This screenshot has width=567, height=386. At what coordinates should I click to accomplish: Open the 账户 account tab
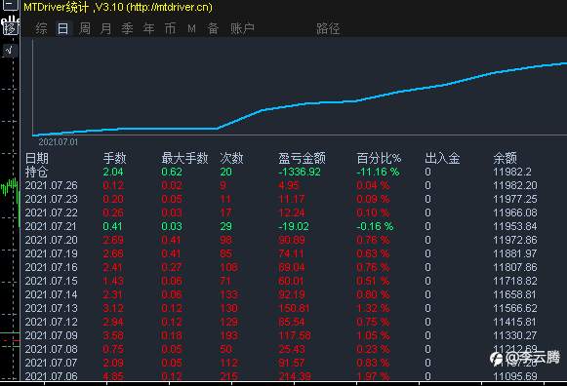coord(242,28)
